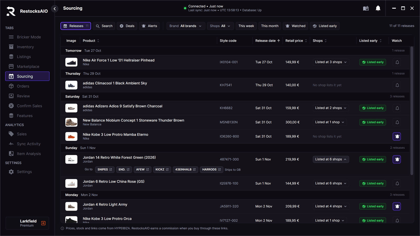Switch to the Deals tab
Image resolution: width=420 pixels, height=236 pixels.
[127, 26]
